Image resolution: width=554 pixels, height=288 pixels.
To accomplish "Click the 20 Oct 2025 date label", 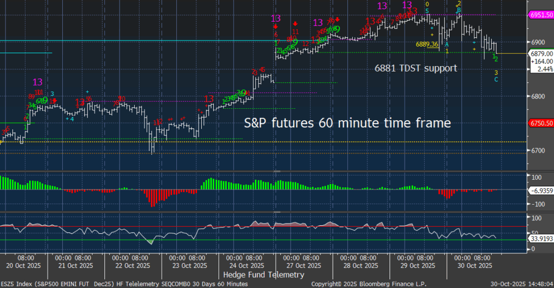I will pos(25,266).
